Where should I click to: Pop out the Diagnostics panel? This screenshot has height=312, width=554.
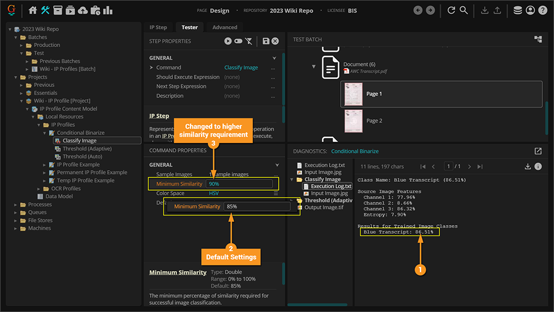tap(538, 151)
